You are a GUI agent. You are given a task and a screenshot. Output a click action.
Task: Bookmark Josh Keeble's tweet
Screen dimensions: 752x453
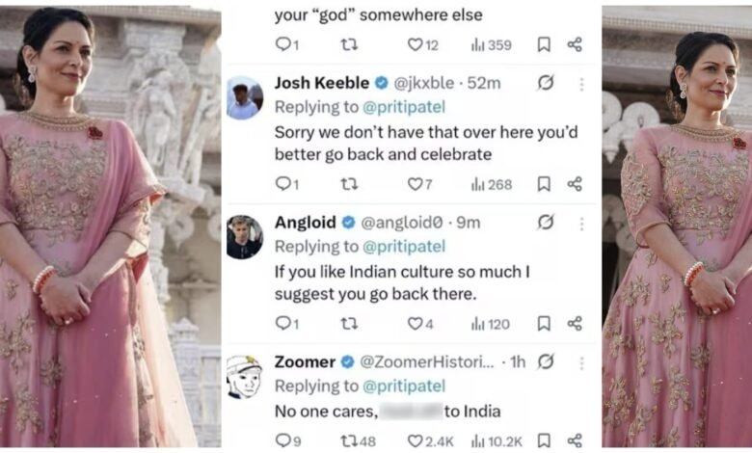coord(544,184)
